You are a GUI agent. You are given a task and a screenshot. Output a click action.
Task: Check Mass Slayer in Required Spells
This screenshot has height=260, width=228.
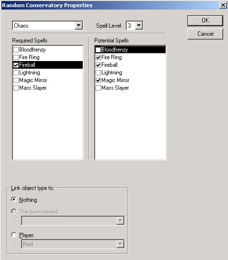(16, 88)
